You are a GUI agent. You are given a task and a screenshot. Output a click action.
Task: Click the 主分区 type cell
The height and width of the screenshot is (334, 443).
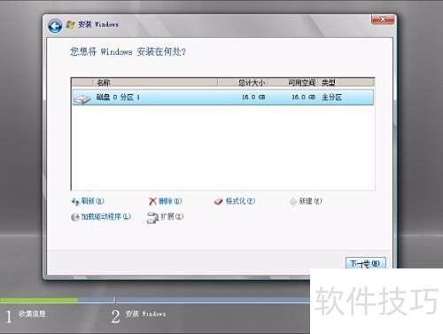point(331,97)
